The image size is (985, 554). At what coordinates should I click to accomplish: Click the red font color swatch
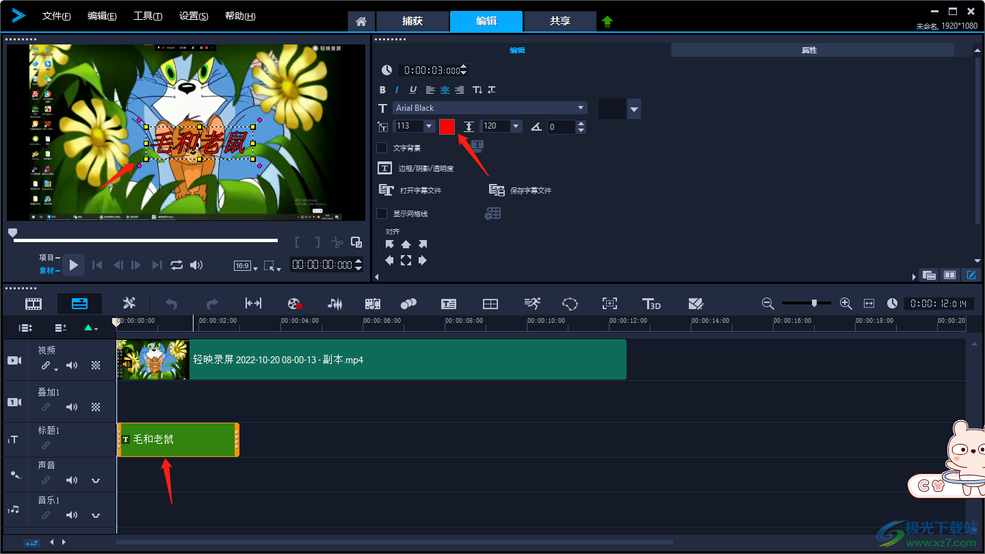[x=447, y=127]
